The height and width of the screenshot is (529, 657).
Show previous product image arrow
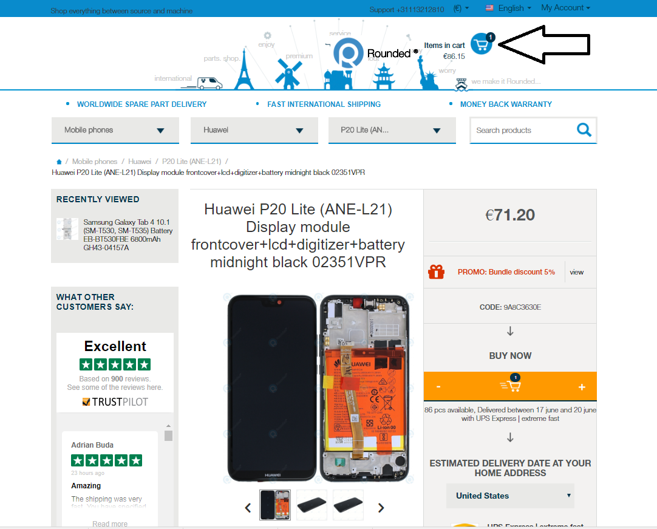point(248,508)
